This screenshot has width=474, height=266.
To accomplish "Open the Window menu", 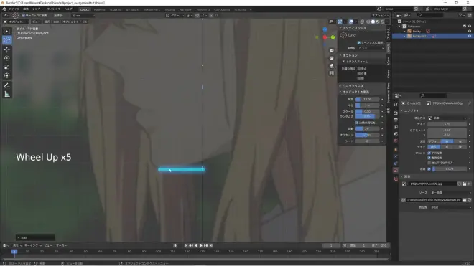I will 54,9.
